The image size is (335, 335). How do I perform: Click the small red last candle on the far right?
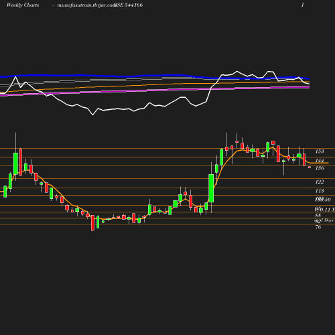point(310,167)
